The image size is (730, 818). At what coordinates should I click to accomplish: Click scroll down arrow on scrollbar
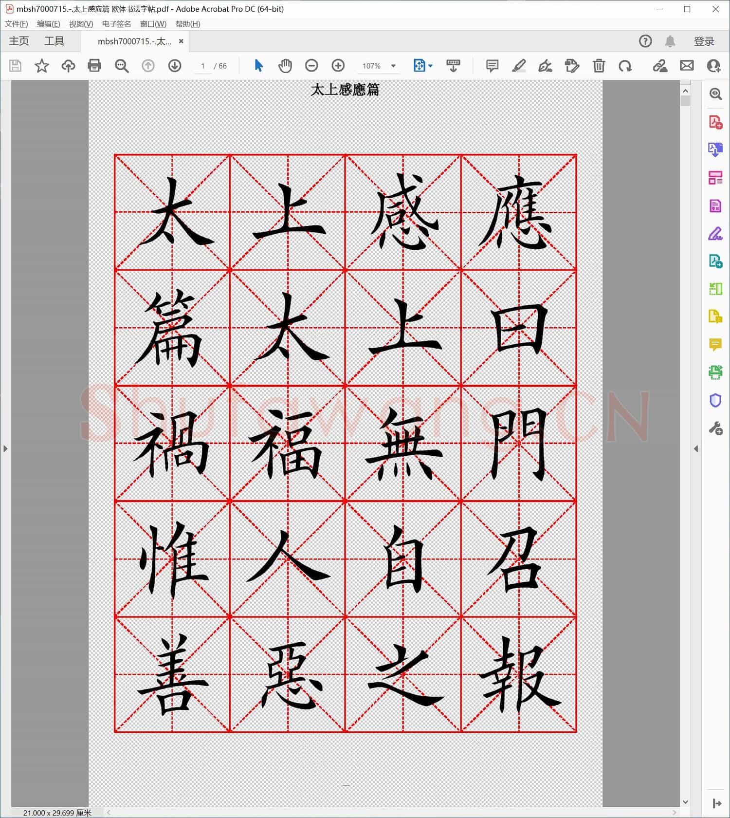click(x=685, y=802)
